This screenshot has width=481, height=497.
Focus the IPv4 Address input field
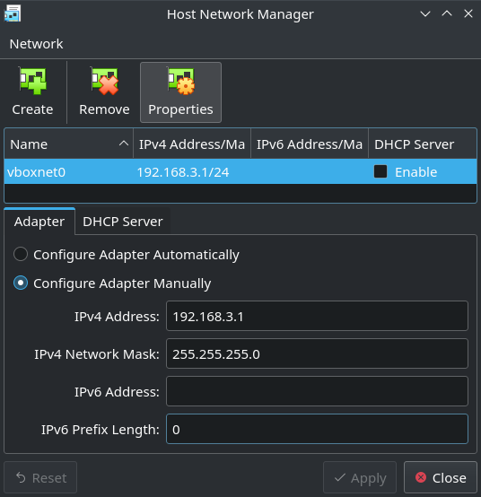pyautogui.click(x=317, y=316)
